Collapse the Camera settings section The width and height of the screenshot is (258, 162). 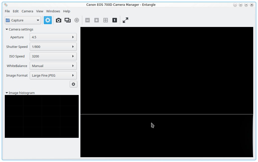pyautogui.click(x=7, y=29)
